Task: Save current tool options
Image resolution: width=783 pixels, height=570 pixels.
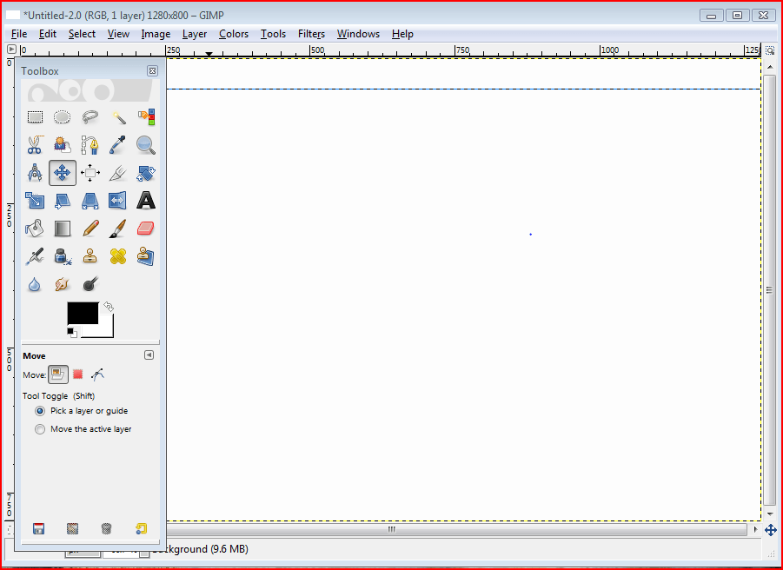Action: click(x=38, y=528)
